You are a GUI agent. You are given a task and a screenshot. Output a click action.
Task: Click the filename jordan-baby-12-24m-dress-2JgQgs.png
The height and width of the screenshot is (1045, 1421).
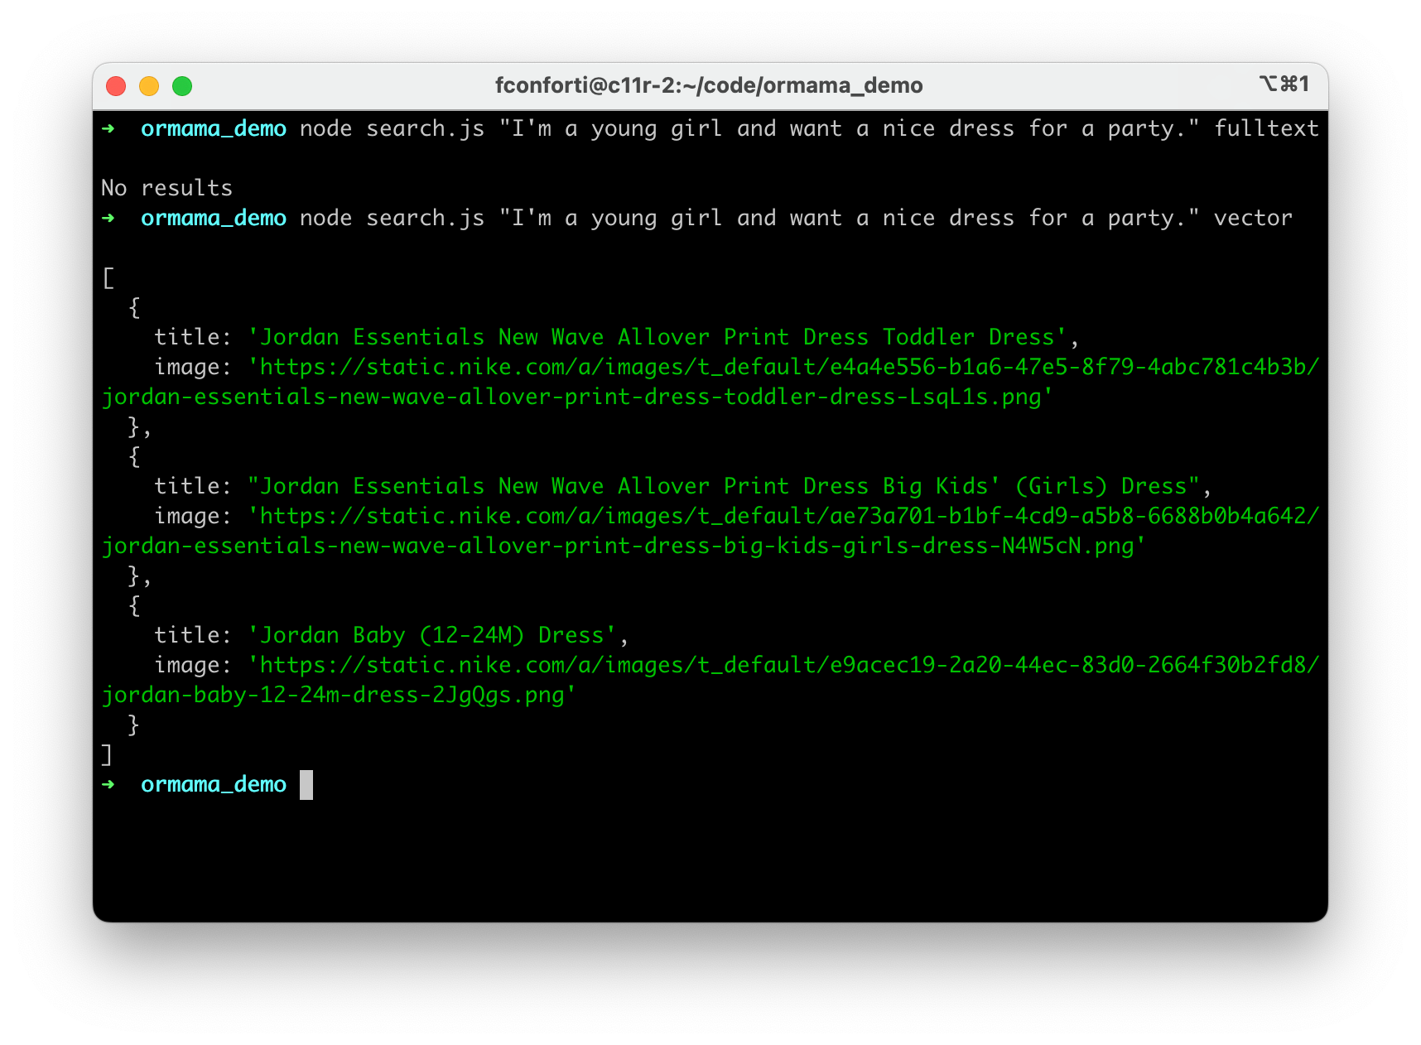tap(338, 695)
